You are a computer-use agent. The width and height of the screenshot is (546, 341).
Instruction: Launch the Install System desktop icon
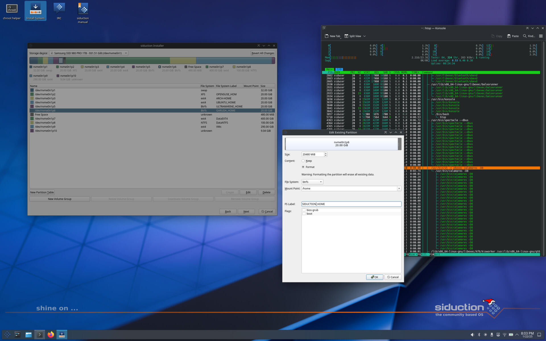tap(35, 11)
